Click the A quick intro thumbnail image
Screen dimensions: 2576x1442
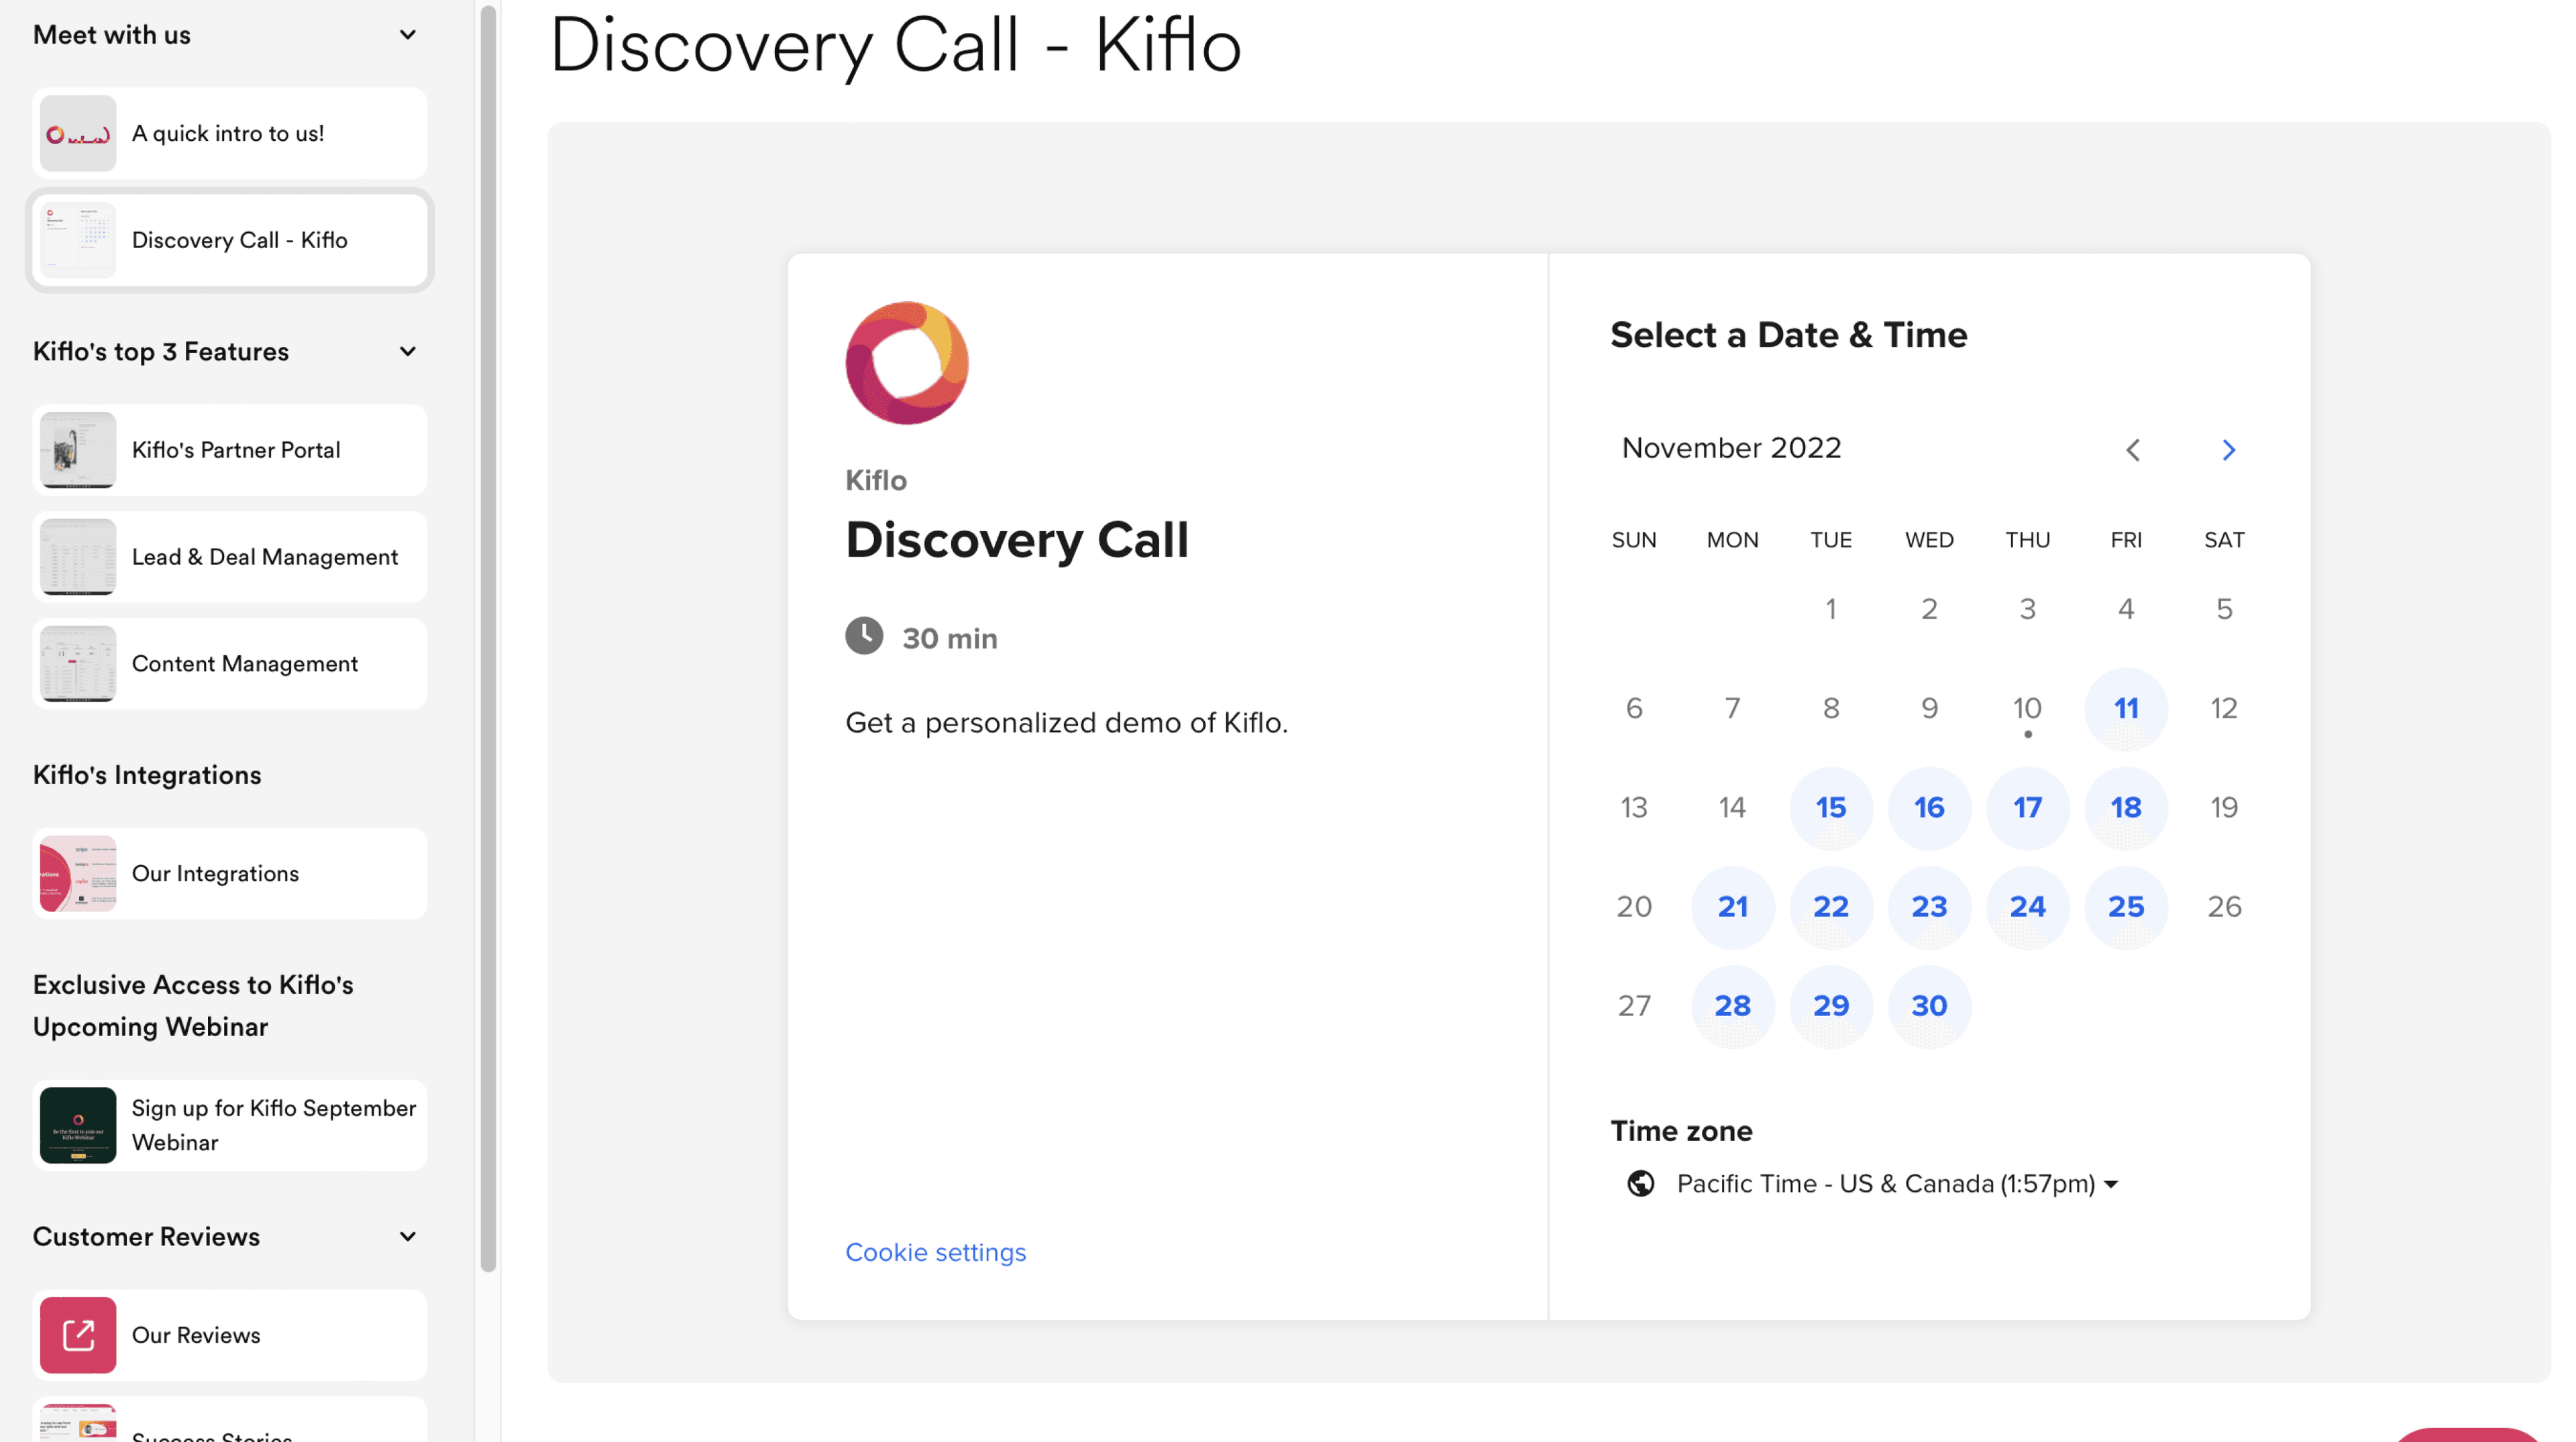[78, 134]
